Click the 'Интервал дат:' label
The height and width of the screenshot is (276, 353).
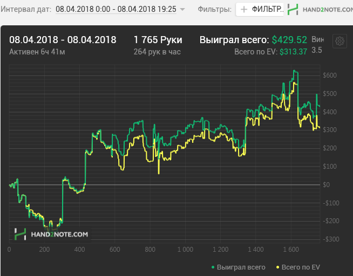[x=26, y=10]
